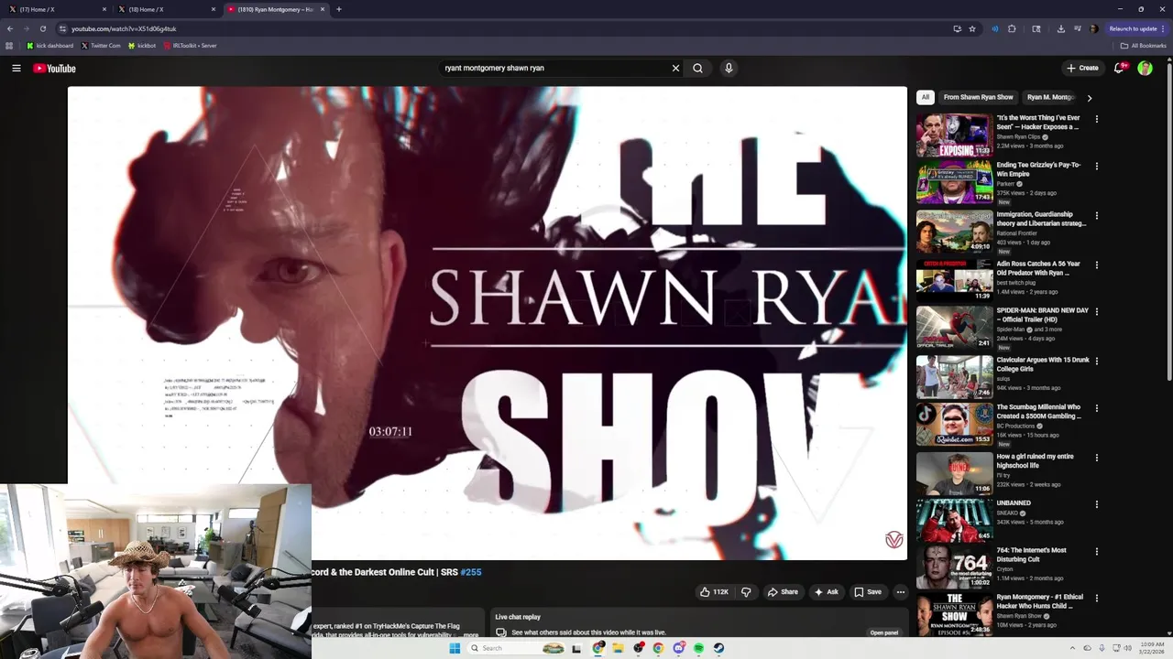The image size is (1173, 659).
Task: Click the Create button
Action: coord(1081,68)
